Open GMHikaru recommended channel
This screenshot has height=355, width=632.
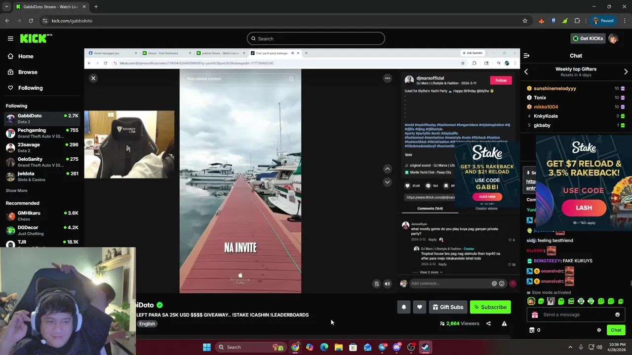coord(42,215)
